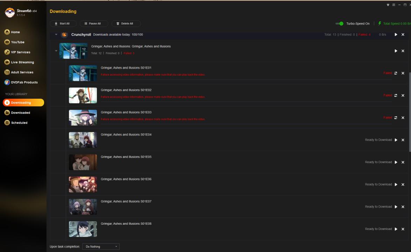Open DVDFab Products in the sidebar

[x=21, y=82]
